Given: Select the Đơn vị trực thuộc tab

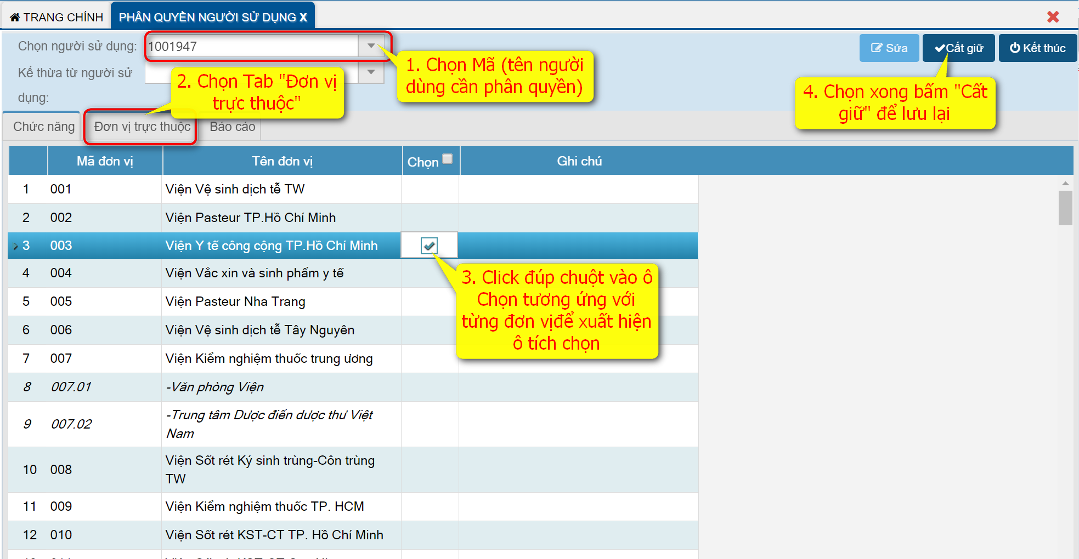Looking at the screenshot, I should [x=142, y=127].
